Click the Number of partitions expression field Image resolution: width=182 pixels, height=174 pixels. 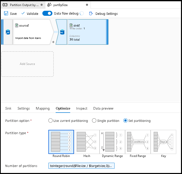point(81,166)
